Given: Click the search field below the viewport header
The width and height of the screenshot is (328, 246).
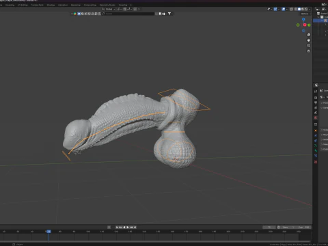Looking at the screenshot, I should pyautogui.click(x=128, y=14).
